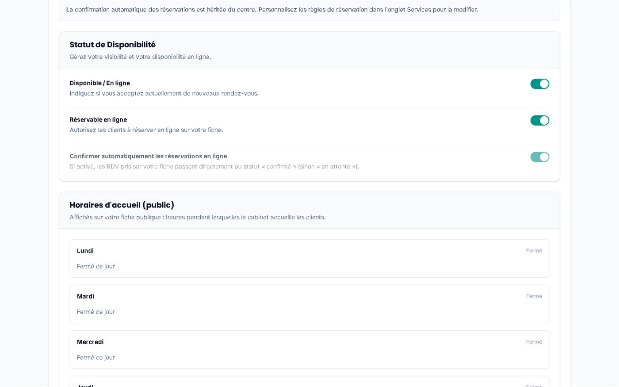This screenshot has width=619, height=387.
Task: Click "Autorisez les clients à réserver" description
Action: click(146, 130)
